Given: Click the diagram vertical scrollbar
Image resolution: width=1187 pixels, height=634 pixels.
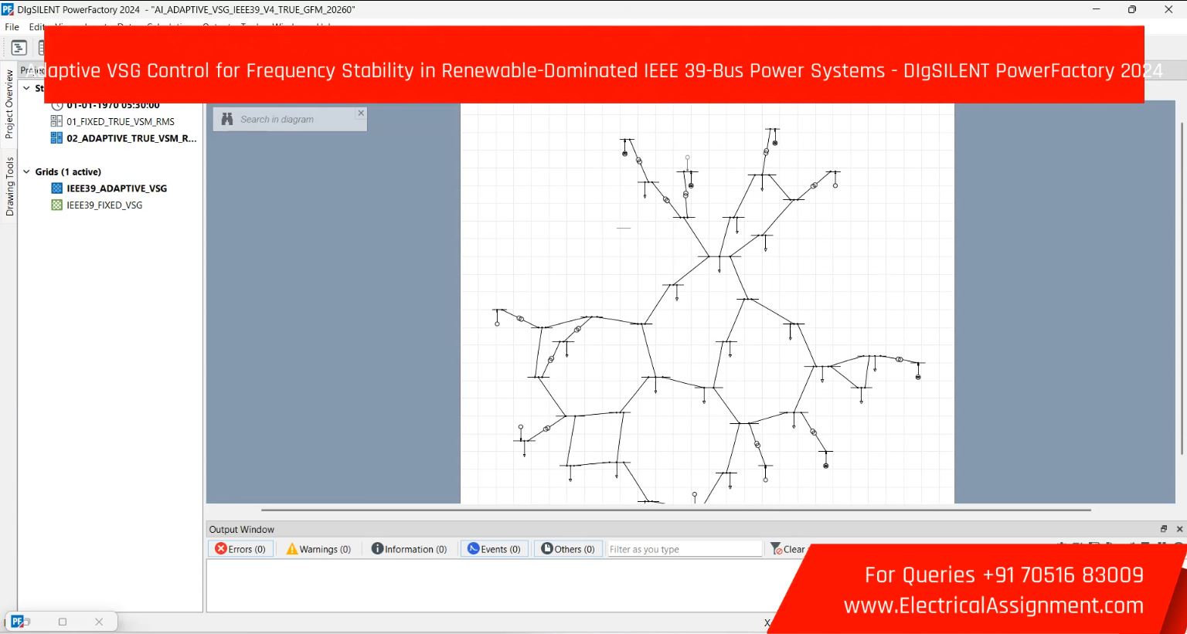Looking at the screenshot, I should [x=1182, y=287].
